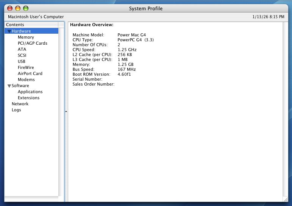Select Modems in the sidebar
Screen dimensions: 292x206
click(x=26, y=80)
